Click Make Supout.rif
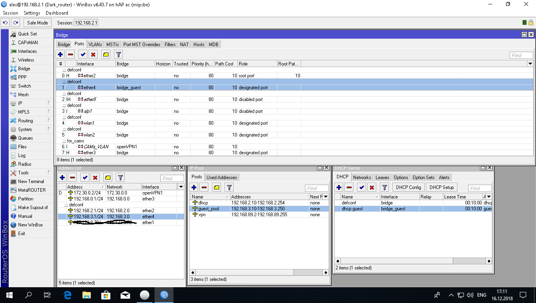Viewport: 536px width, 303px height. pos(33,208)
